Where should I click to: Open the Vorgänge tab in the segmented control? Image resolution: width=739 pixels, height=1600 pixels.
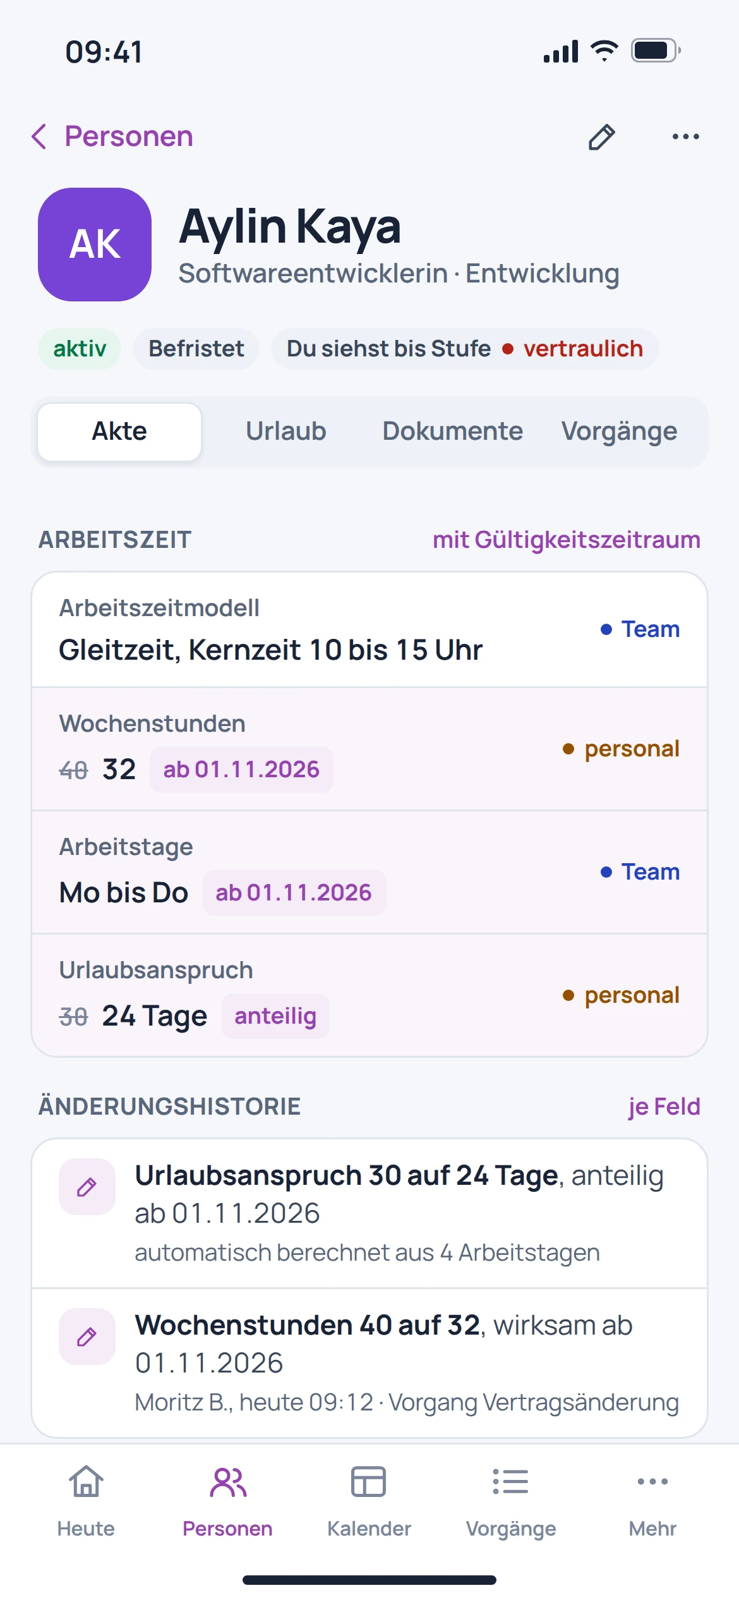pos(620,432)
